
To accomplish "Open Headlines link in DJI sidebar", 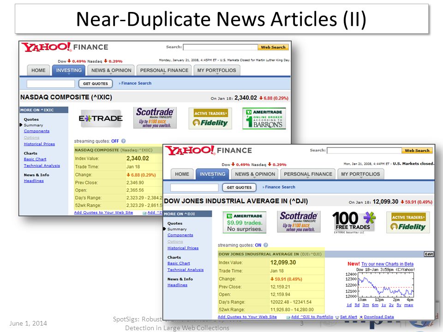I will (x=177, y=285).
